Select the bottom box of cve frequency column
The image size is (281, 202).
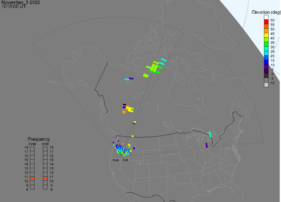click(45, 187)
